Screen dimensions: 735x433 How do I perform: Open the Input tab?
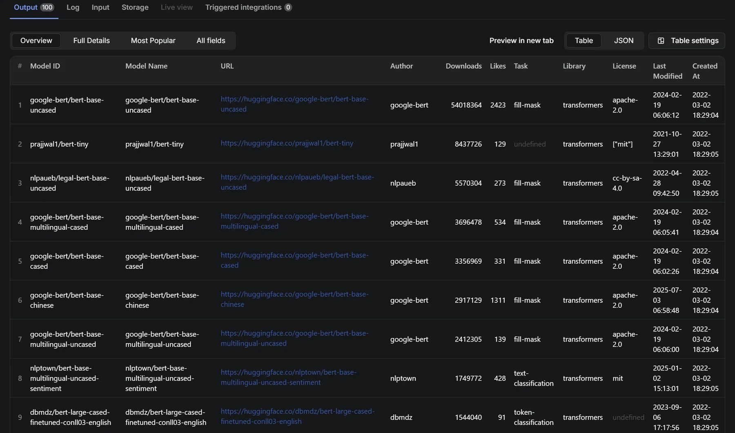(100, 7)
